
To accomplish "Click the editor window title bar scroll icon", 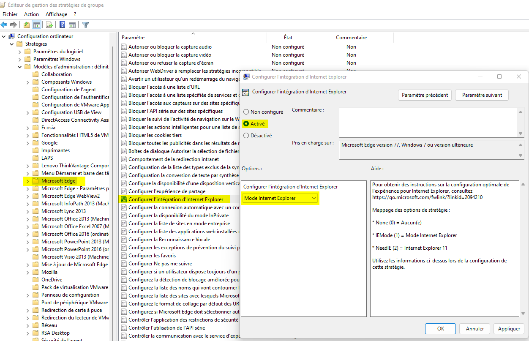I will pyautogui.click(x=4, y=5).
